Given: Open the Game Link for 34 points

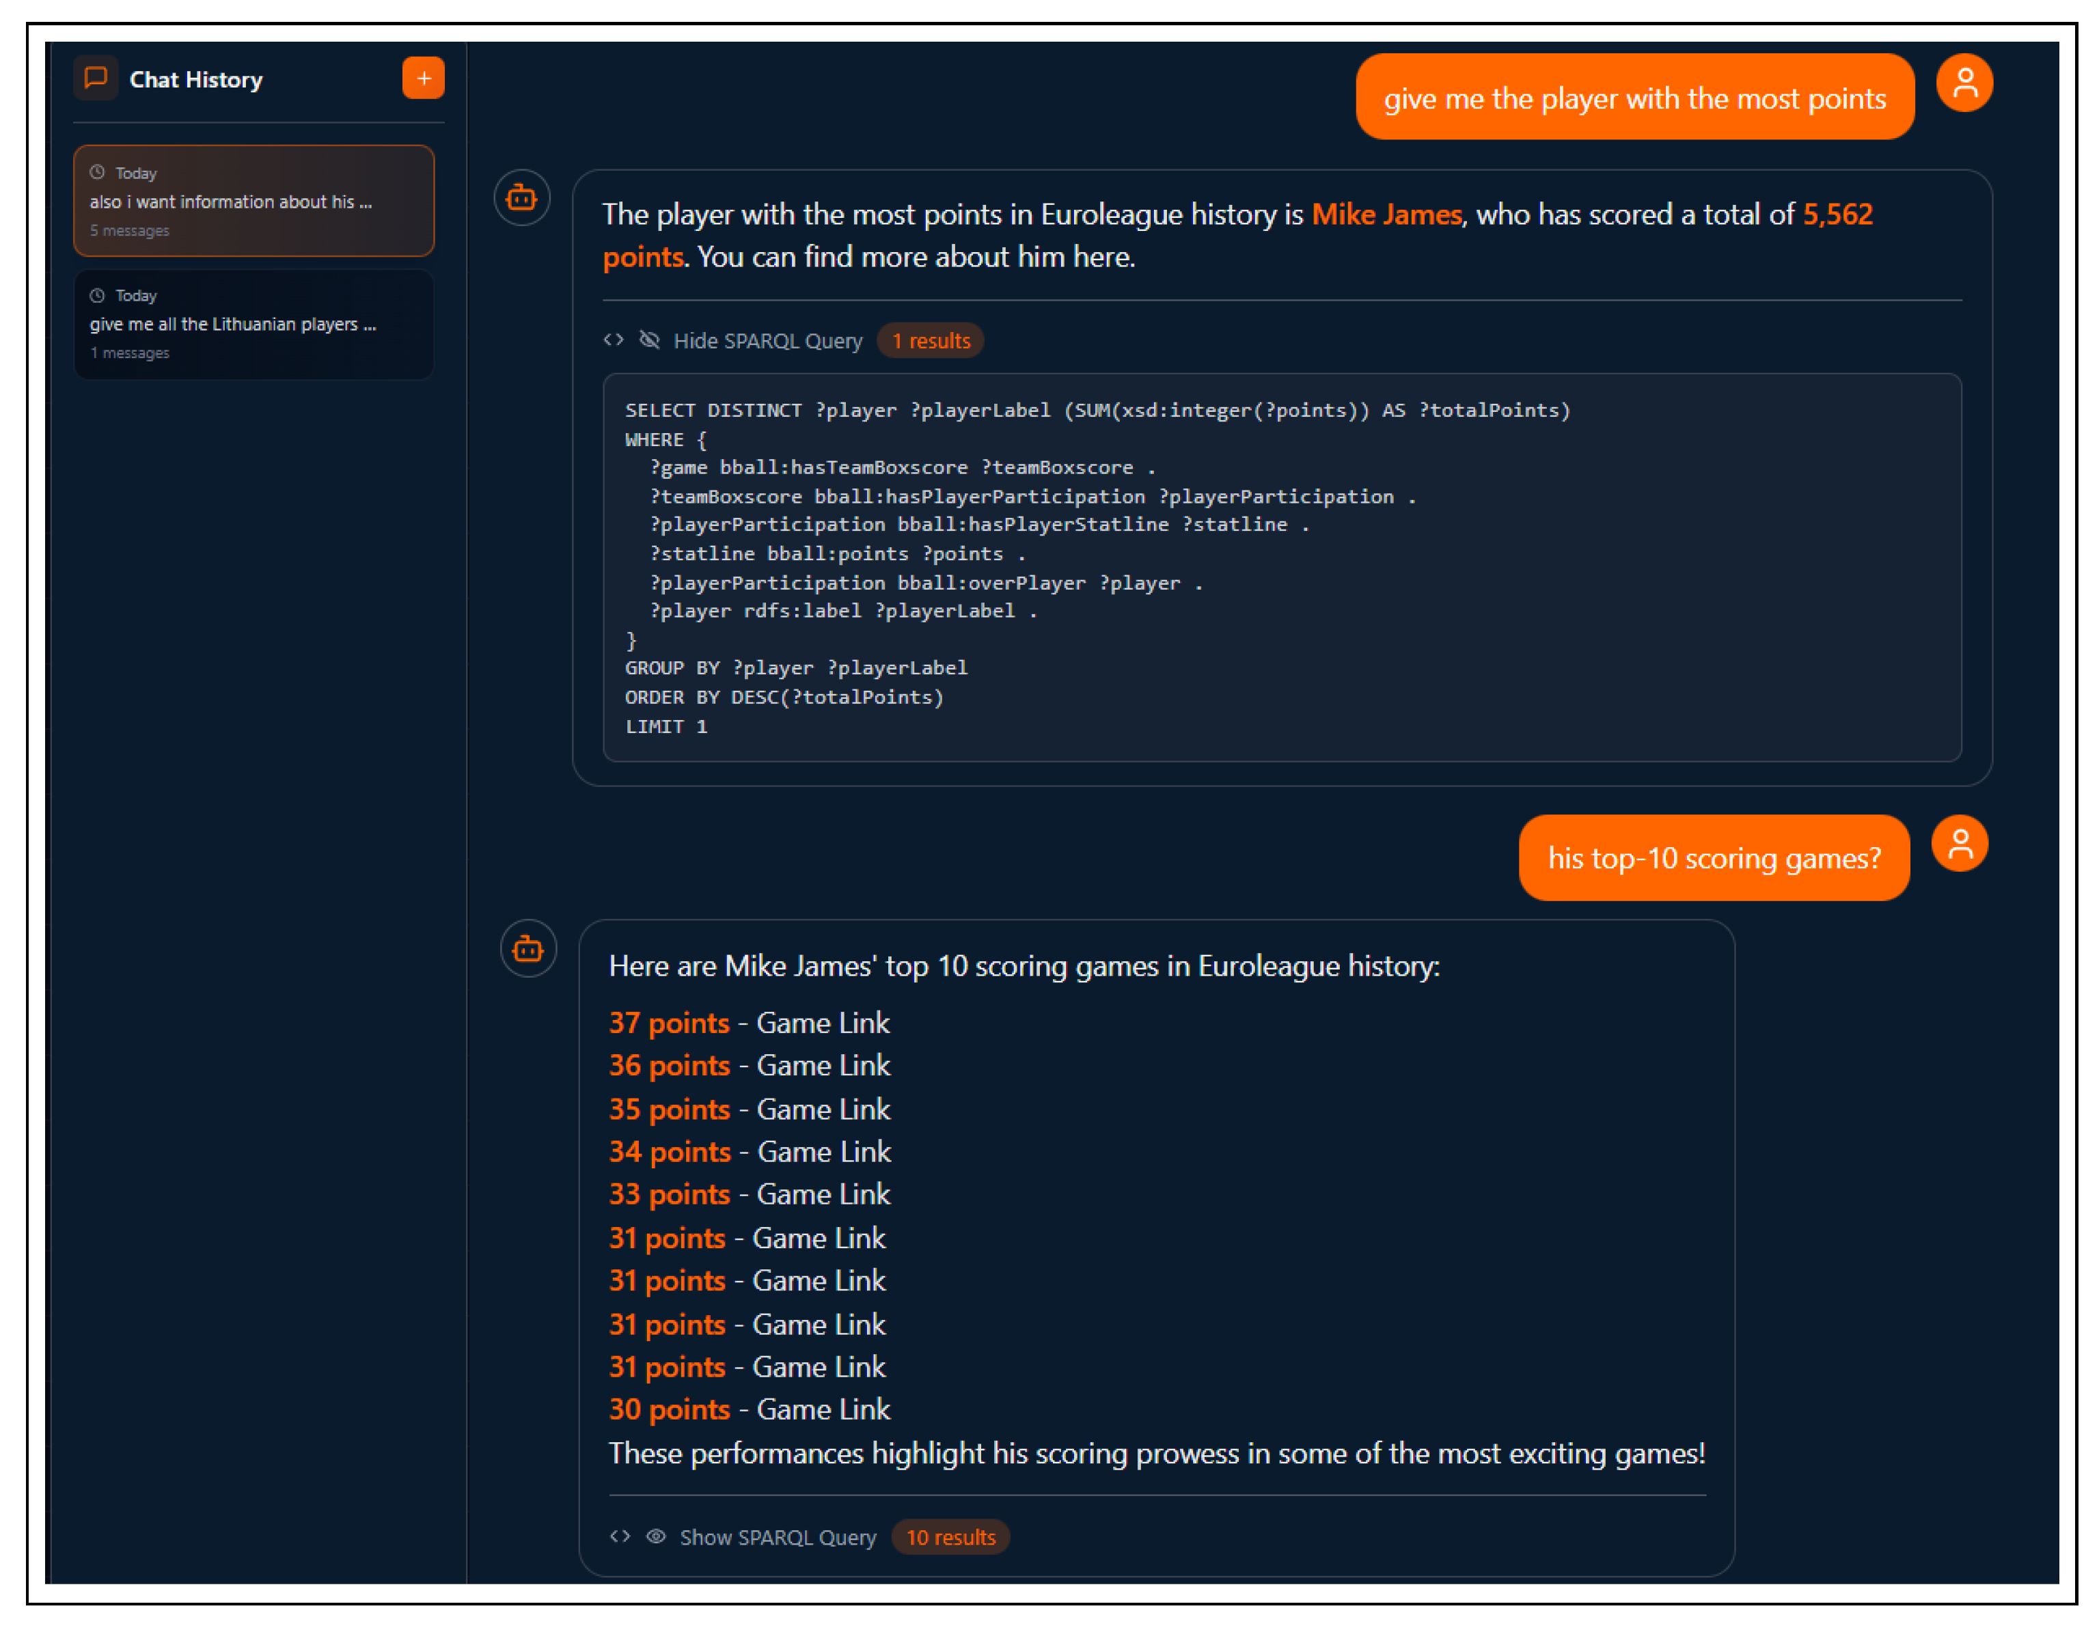Looking at the screenshot, I should (825, 1153).
